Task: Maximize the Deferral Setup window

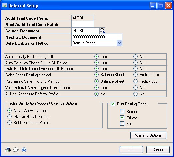Action: tap(161, 6)
